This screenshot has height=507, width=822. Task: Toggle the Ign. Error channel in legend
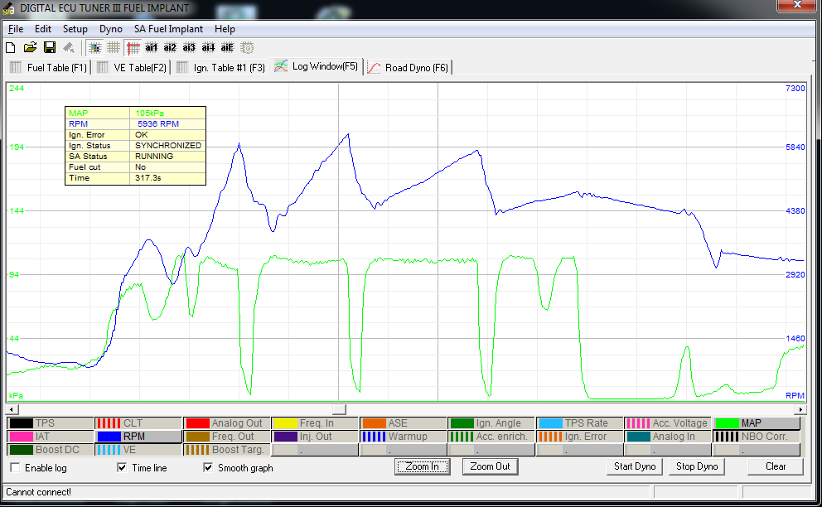click(x=580, y=437)
